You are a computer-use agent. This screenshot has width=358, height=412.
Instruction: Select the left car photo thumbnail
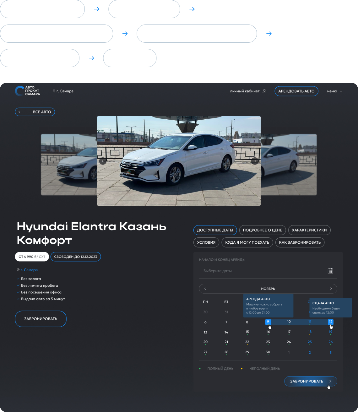(x=69, y=165)
